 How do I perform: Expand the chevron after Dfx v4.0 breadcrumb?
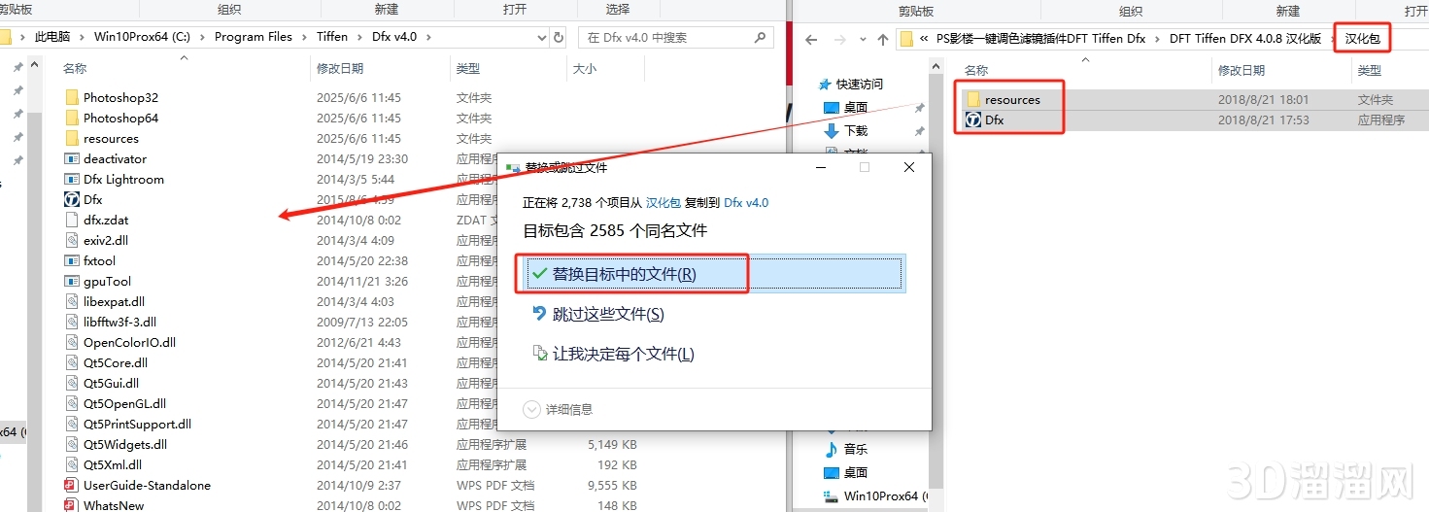coord(428,37)
